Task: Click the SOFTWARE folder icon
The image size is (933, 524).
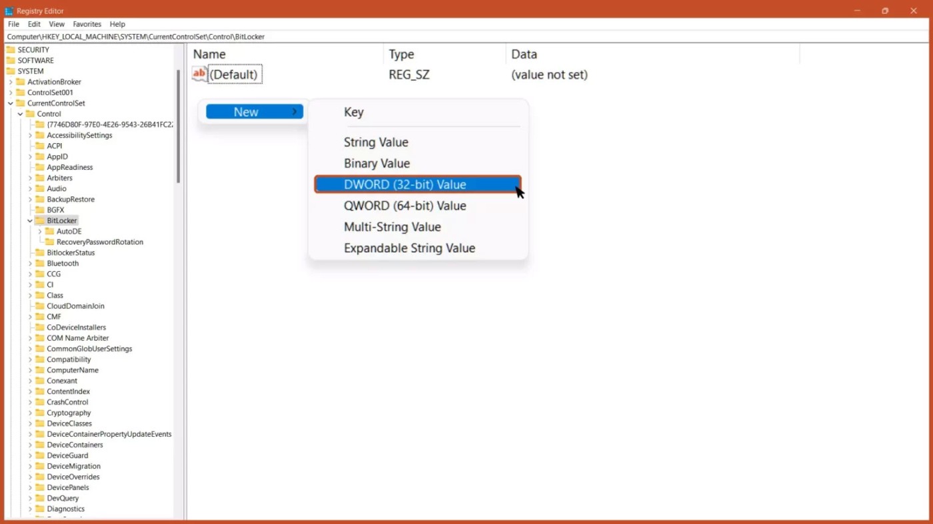Action: [11, 61]
